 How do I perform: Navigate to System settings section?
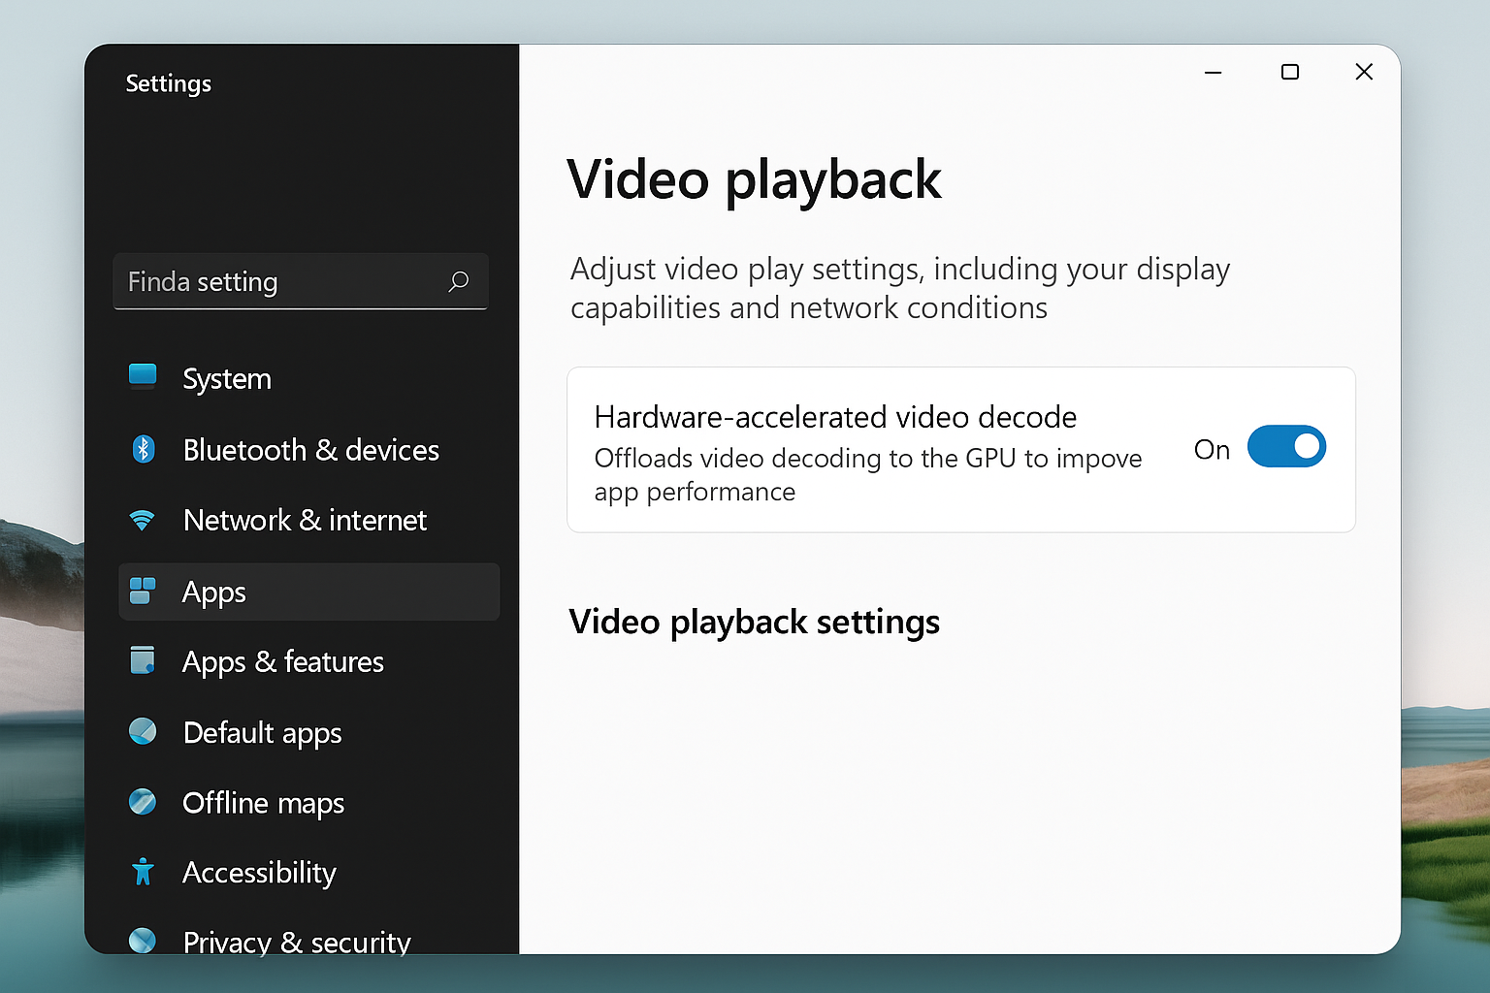[x=226, y=378]
